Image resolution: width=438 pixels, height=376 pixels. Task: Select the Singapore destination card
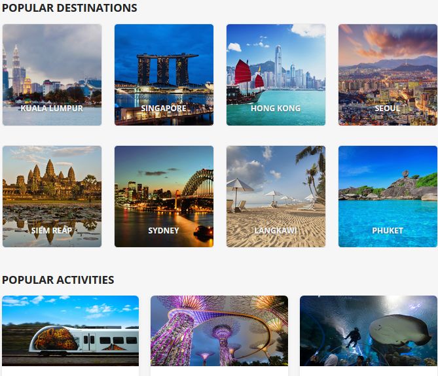pos(164,75)
